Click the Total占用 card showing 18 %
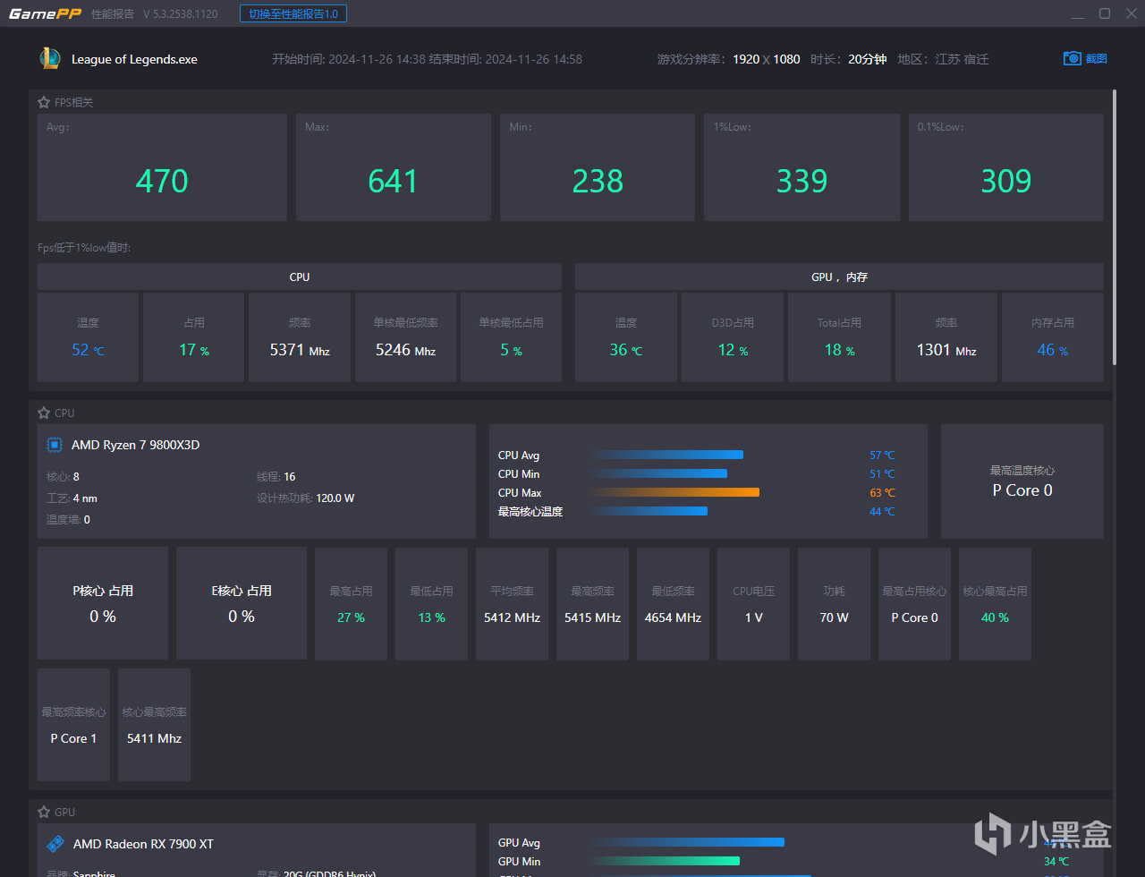 click(x=839, y=337)
